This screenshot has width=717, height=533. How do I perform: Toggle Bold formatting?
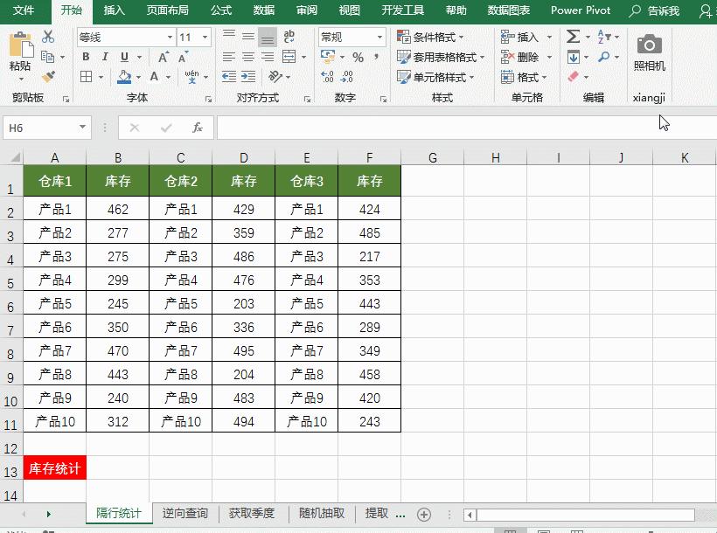(85, 56)
